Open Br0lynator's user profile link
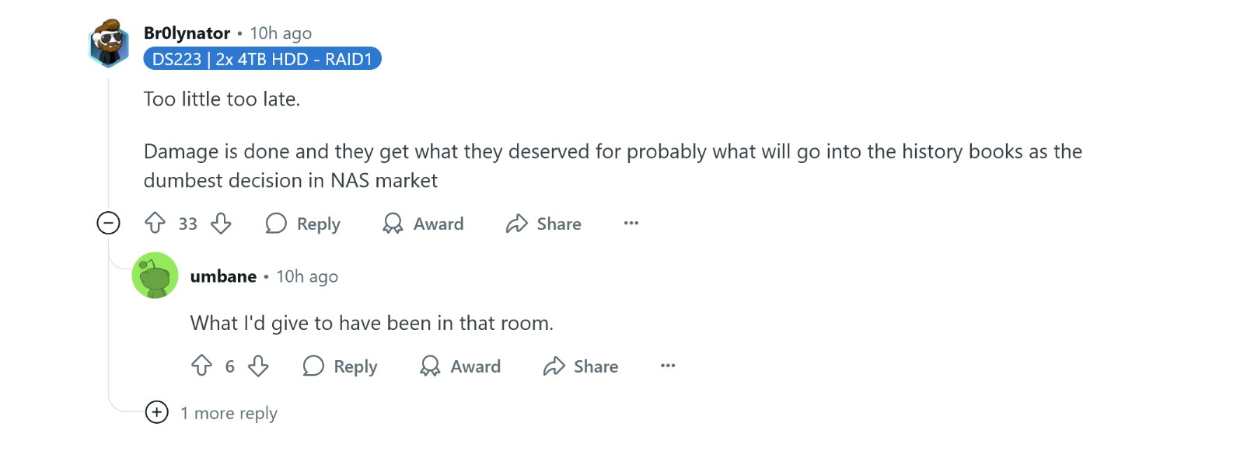This screenshot has width=1244, height=451. pyautogui.click(x=187, y=33)
